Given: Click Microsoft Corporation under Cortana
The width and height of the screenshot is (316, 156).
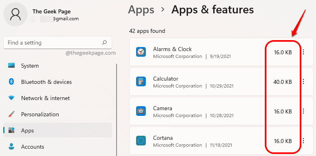Looking at the screenshot, I should pyautogui.click(x=177, y=145).
